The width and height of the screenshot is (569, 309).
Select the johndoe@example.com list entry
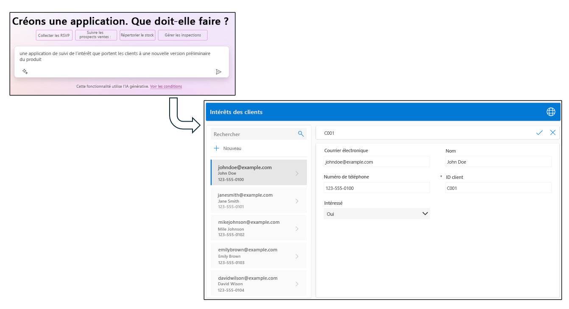click(x=259, y=173)
